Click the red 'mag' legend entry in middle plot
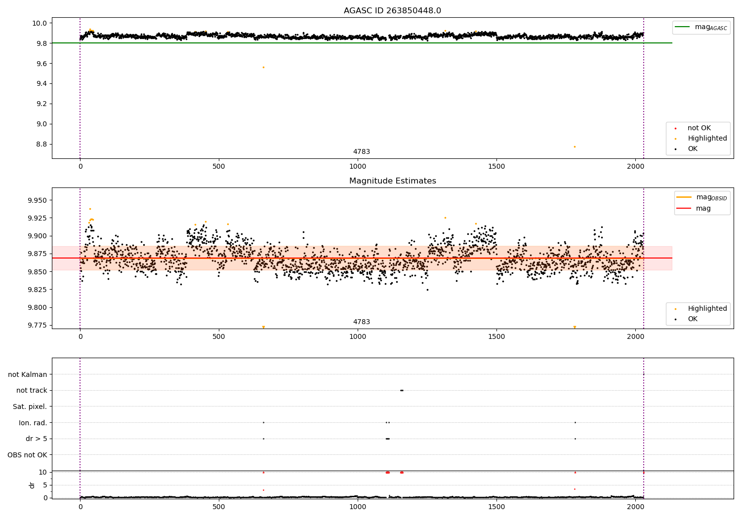The image size is (741, 518). tap(694, 208)
